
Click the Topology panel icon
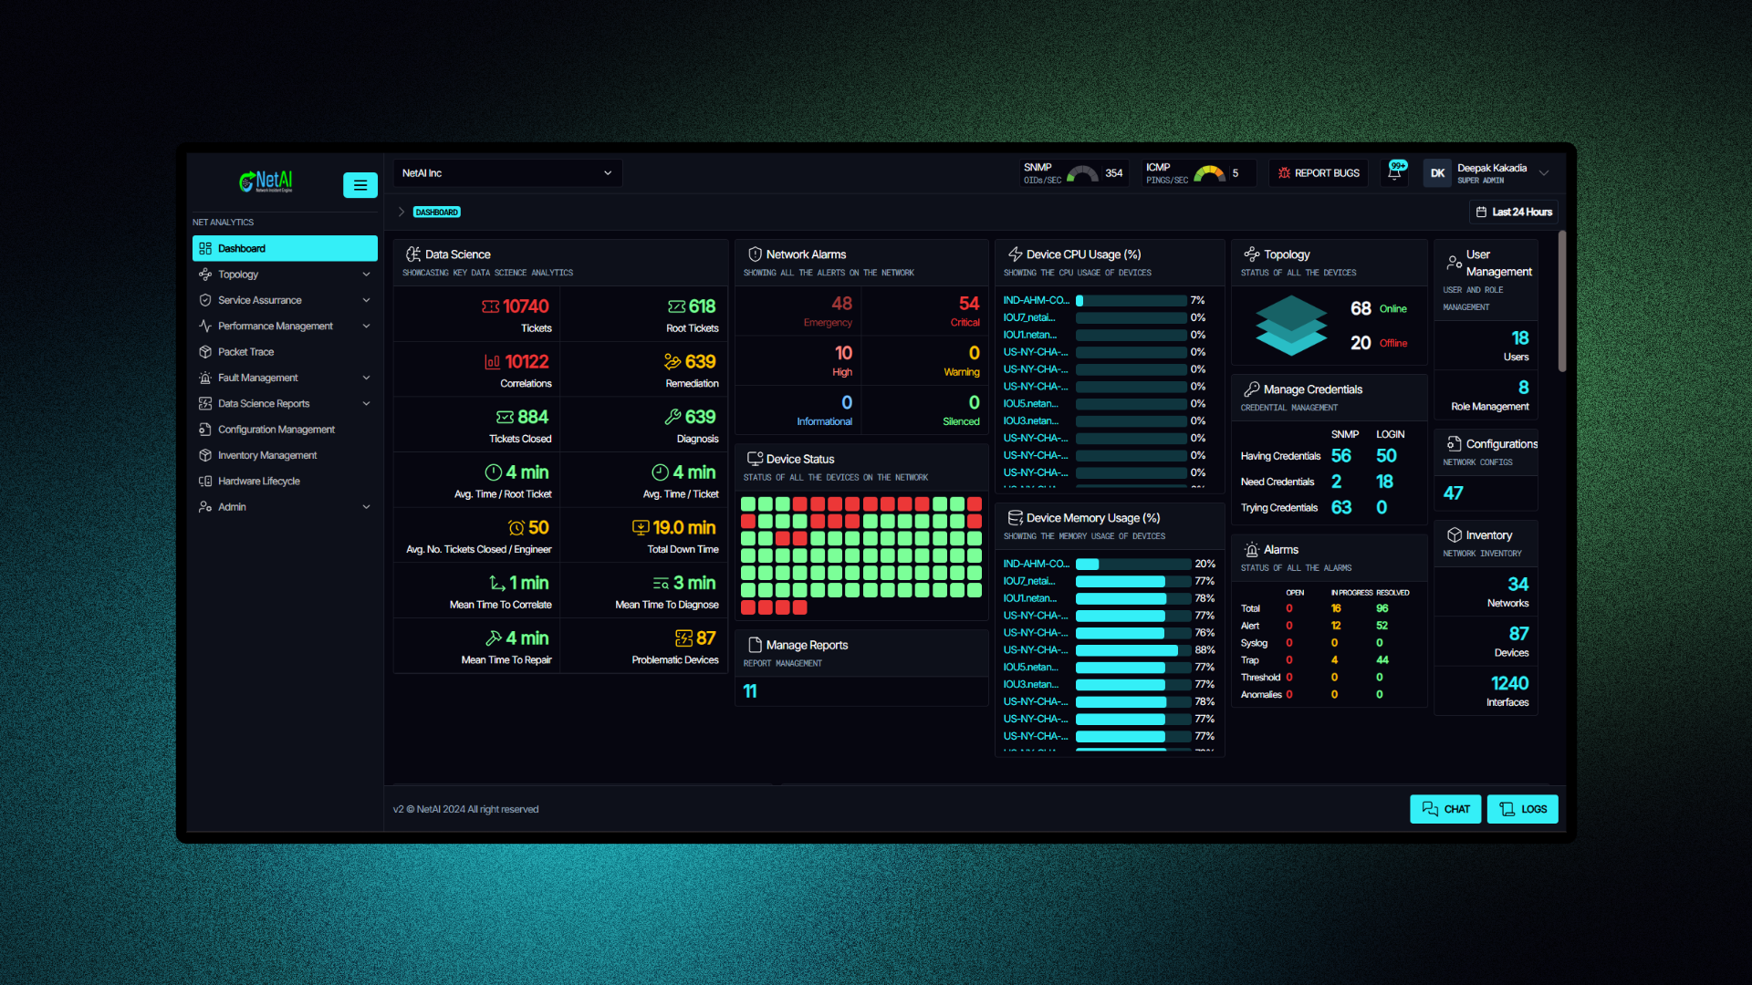point(1251,254)
